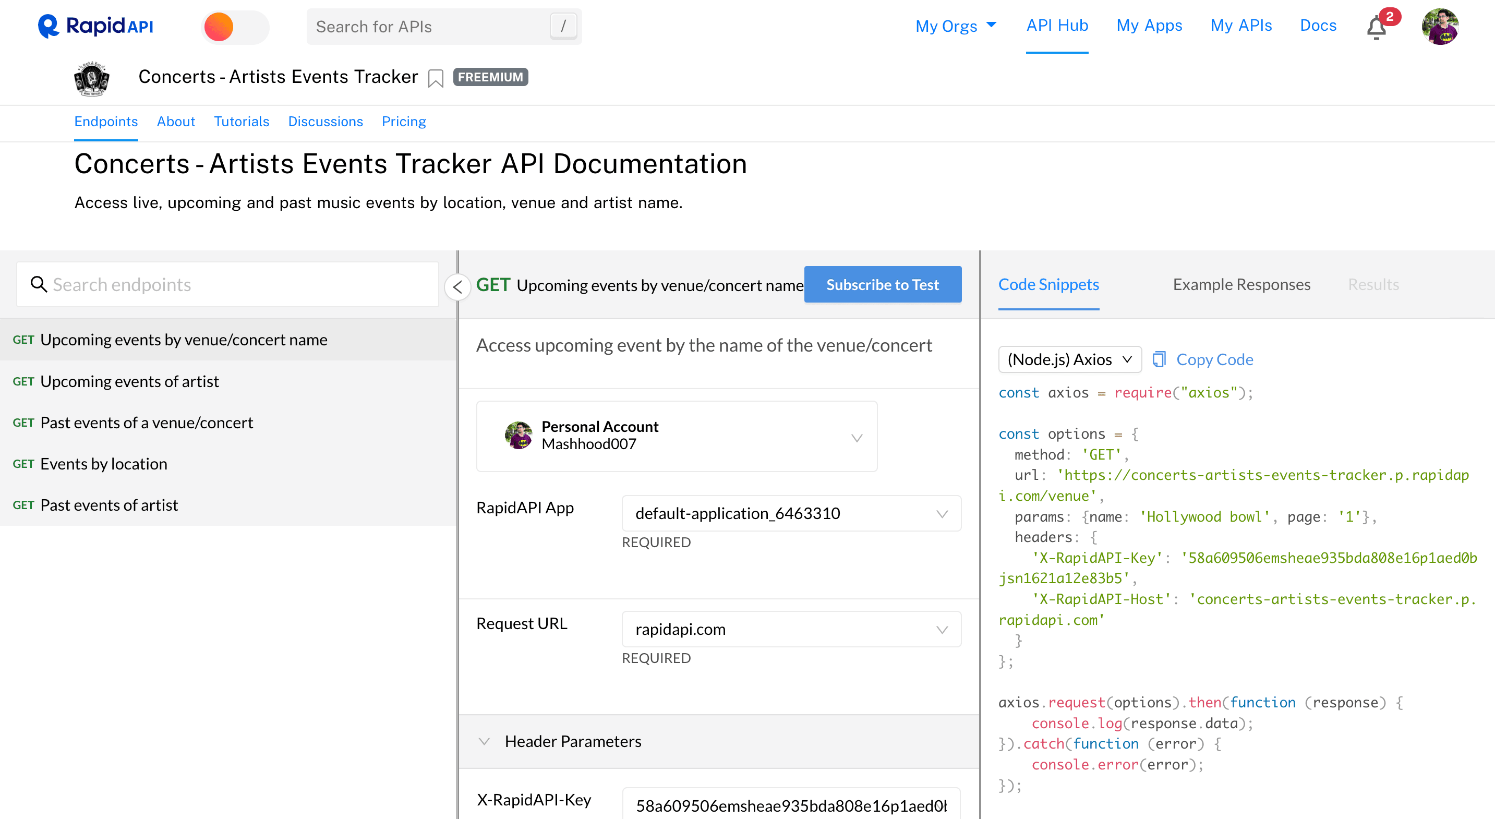Toggle the dark mode theme switch
The image size is (1495, 819).
(235, 27)
